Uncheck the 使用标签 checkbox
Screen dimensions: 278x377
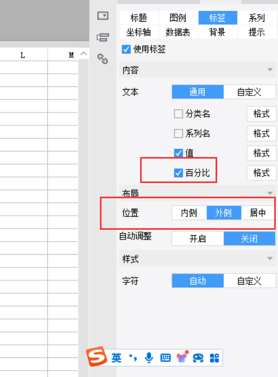126,49
